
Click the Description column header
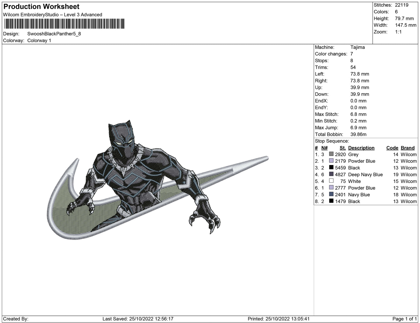[x=361, y=148]
